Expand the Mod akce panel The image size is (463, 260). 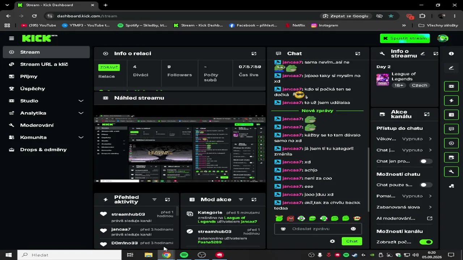pos(254,200)
